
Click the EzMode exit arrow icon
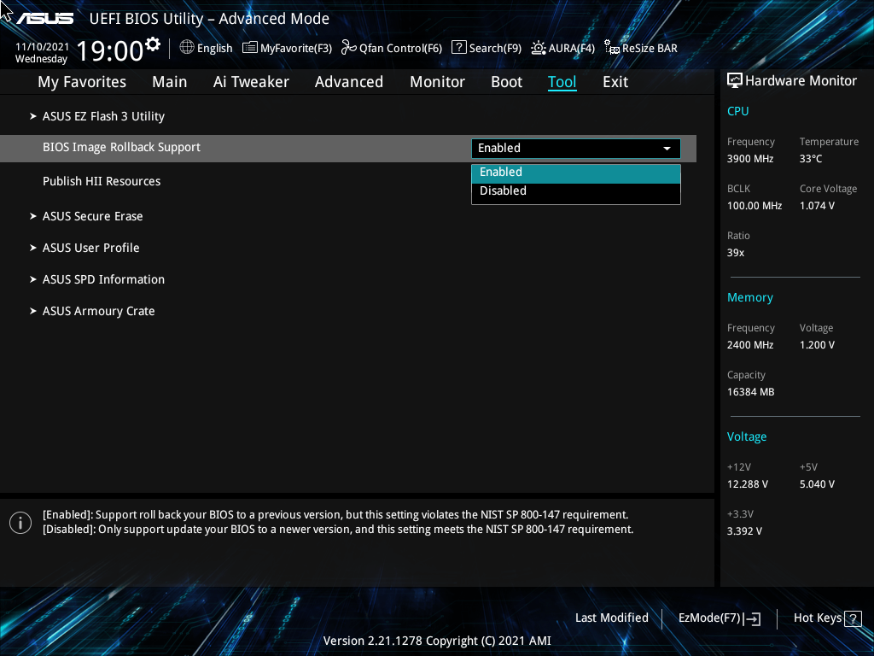(x=752, y=618)
